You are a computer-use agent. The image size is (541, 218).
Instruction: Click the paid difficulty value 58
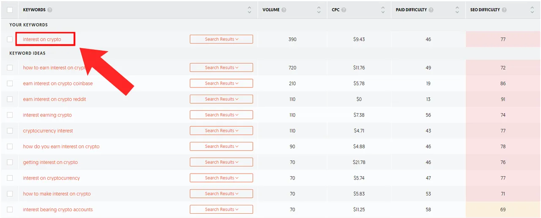(429, 210)
